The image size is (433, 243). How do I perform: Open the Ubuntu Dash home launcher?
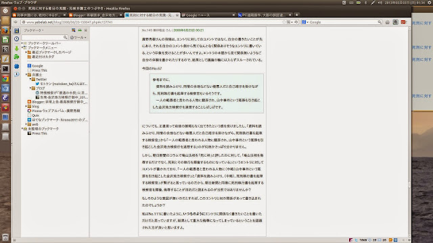coord(5,11)
